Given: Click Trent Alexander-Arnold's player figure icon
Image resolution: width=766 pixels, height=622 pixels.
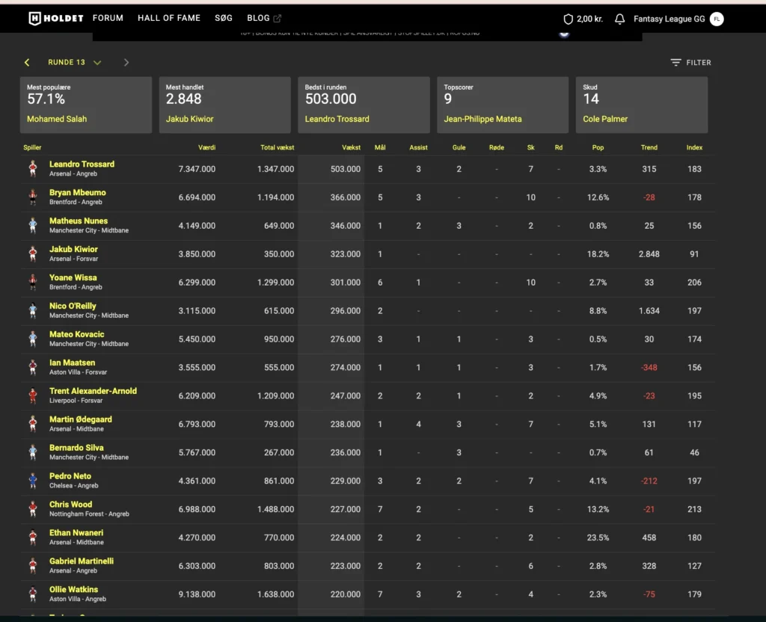Looking at the screenshot, I should pos(33,395).
